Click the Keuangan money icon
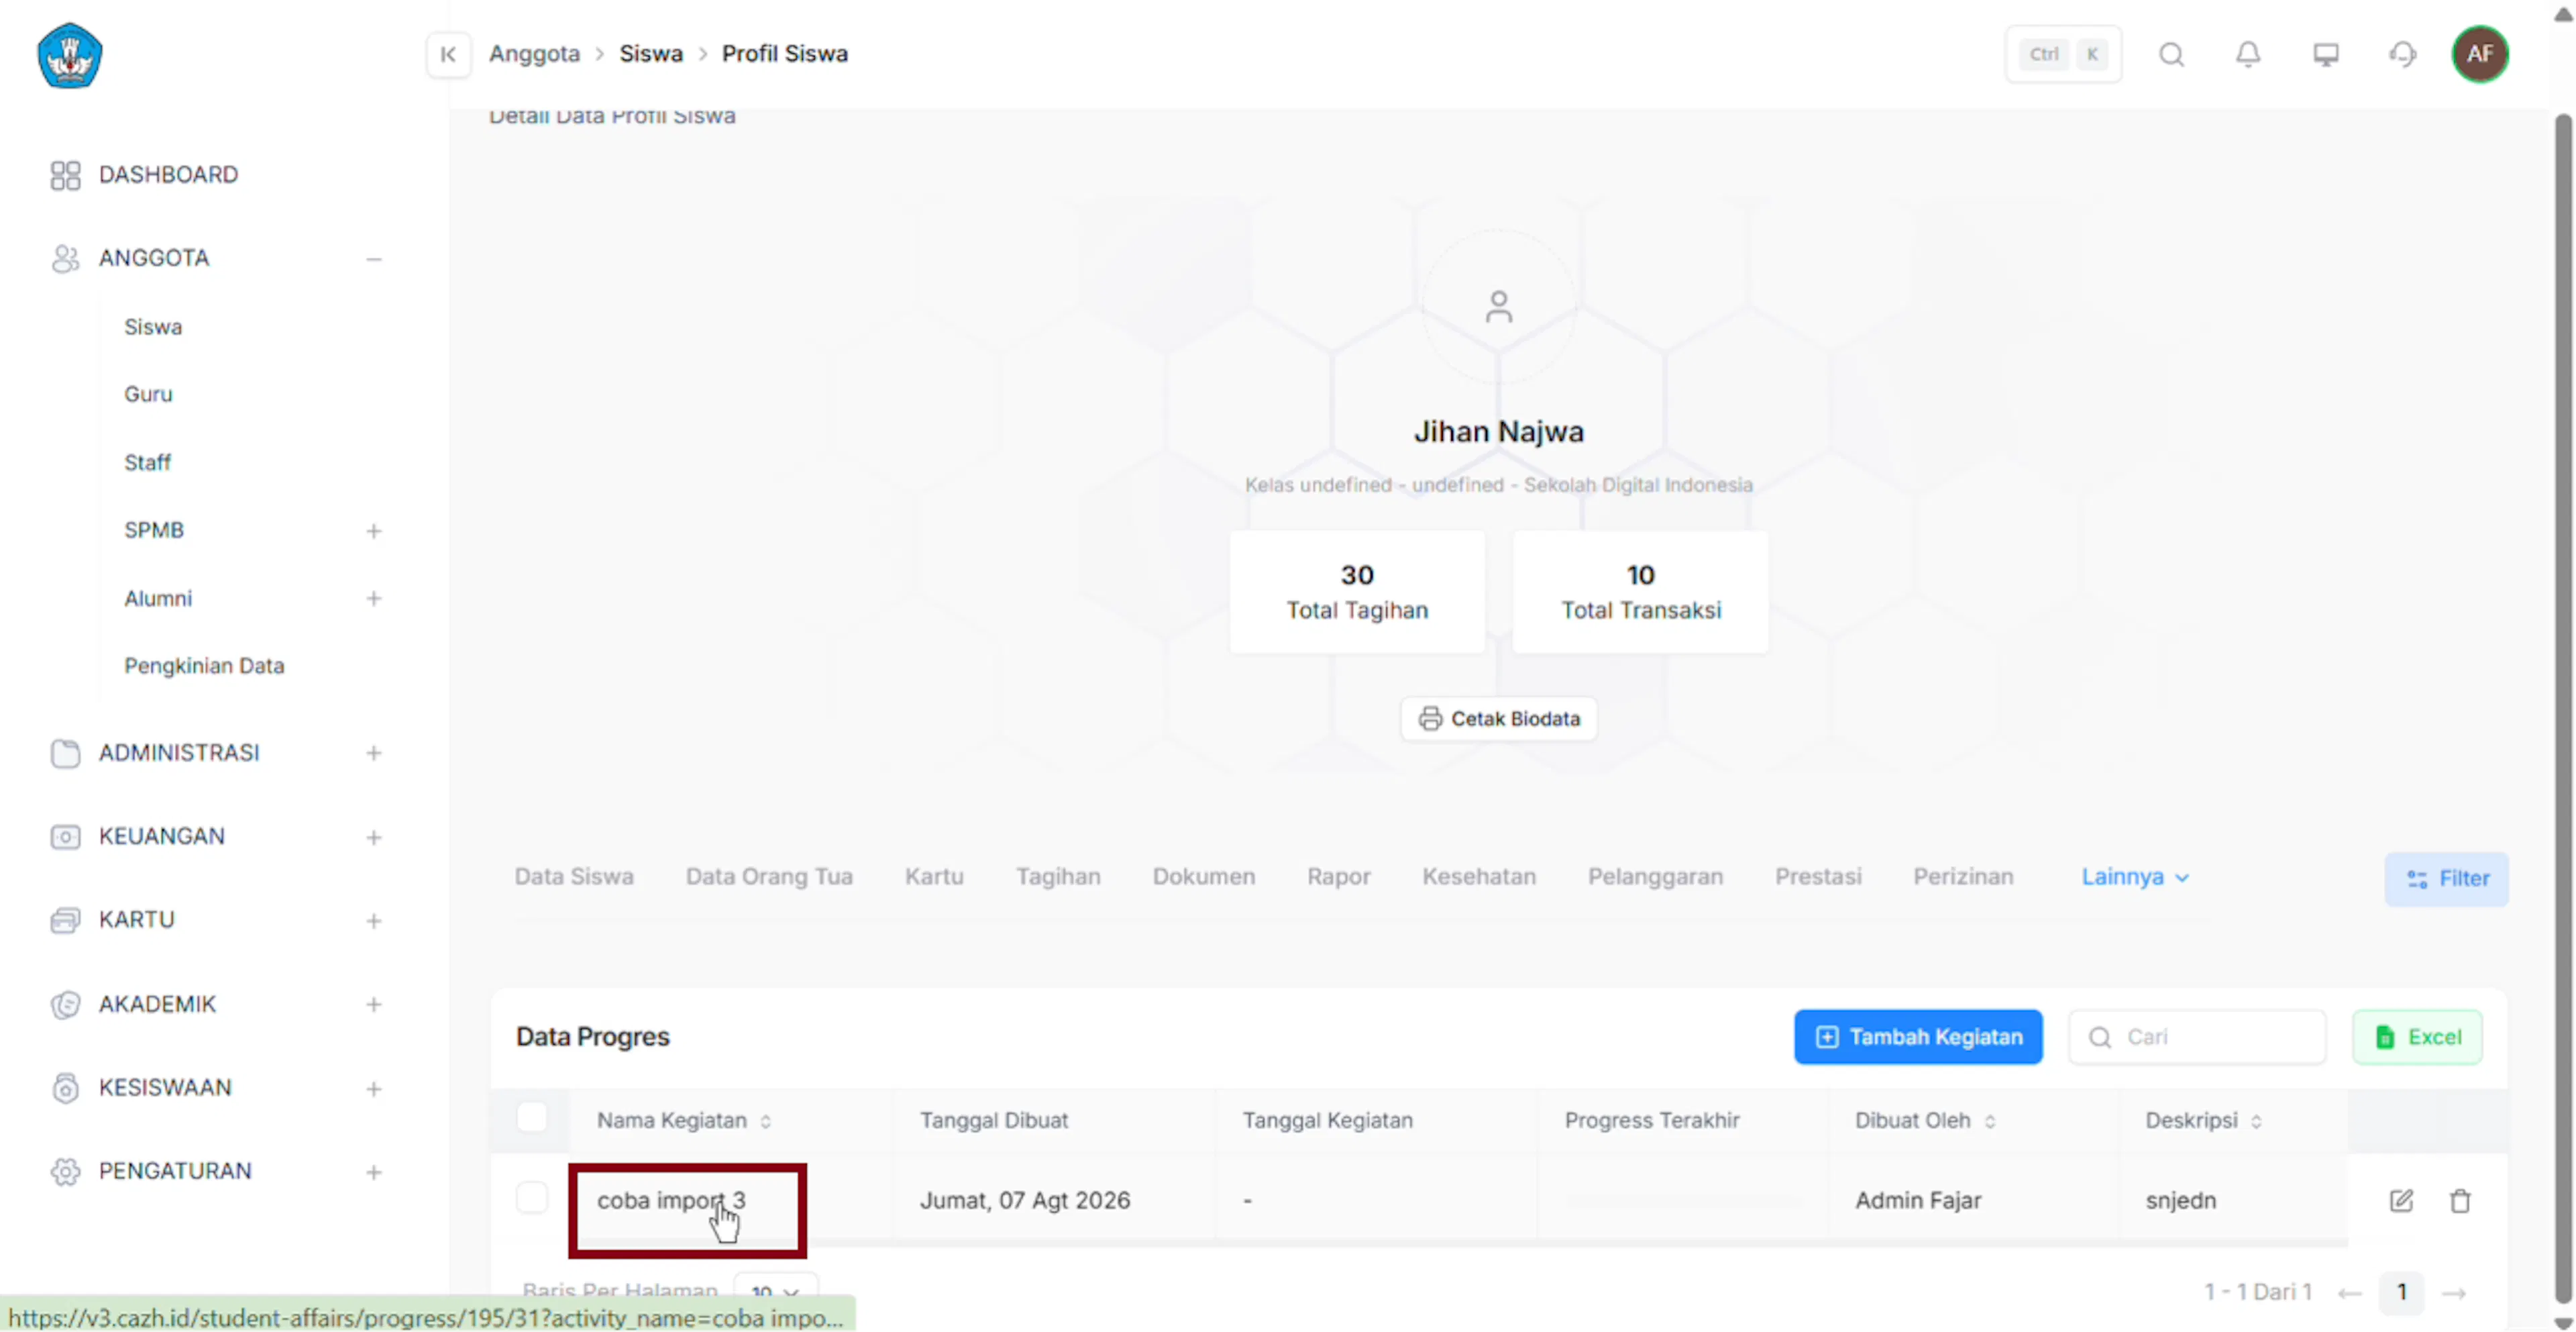 (x=65, y=837)
